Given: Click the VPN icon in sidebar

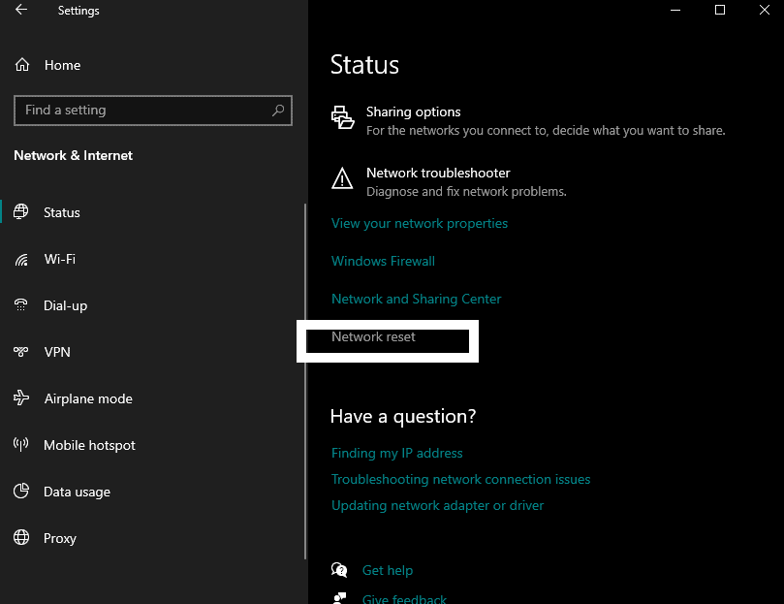Looking at the screenshot, I should [x=21, y=352].
